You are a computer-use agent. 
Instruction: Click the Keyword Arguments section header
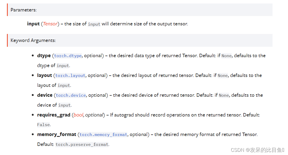[33, 40]
